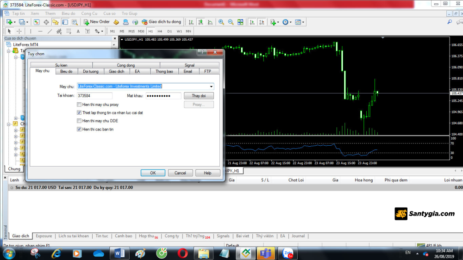Toggle the Market Watch window icon
Screen dimensions: 463x260
[37, 22]
